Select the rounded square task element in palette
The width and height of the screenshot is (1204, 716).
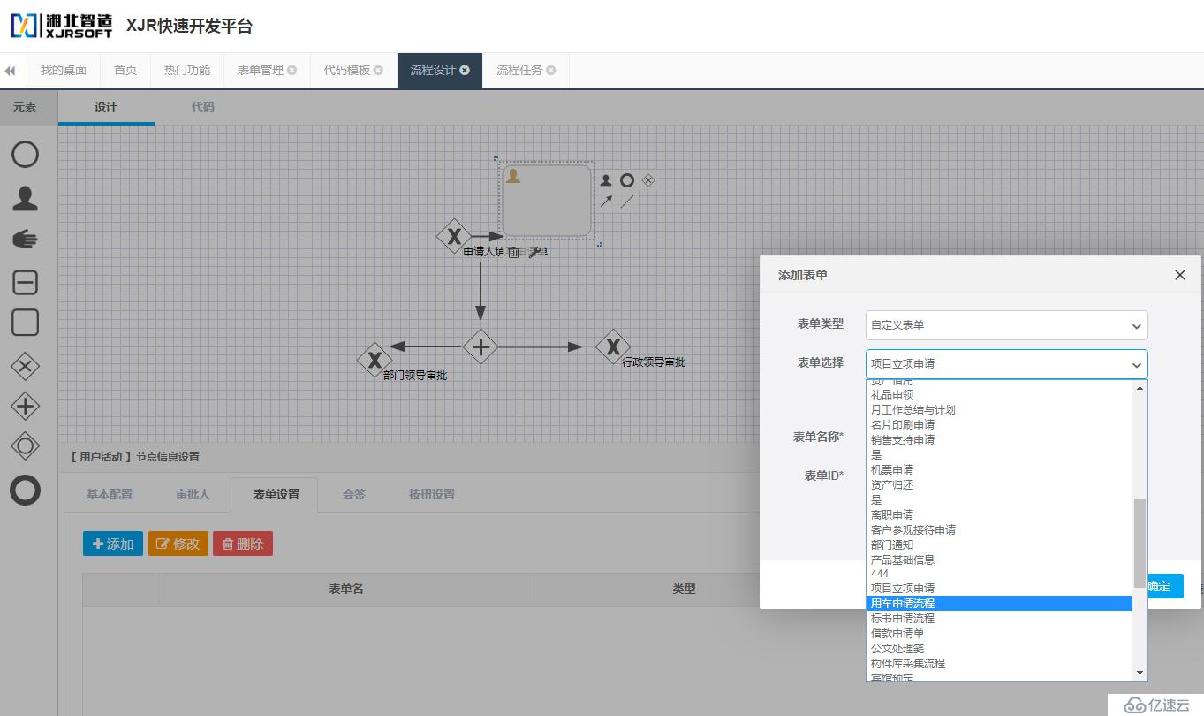pos(25,322)
